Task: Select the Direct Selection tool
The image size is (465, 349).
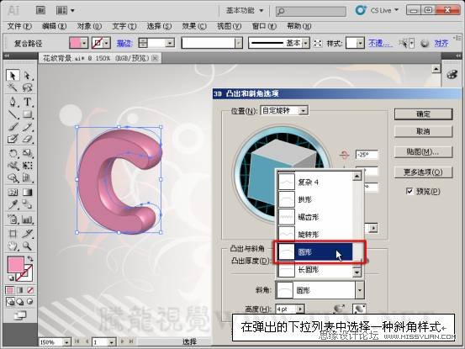Action: tap(27, 76)
